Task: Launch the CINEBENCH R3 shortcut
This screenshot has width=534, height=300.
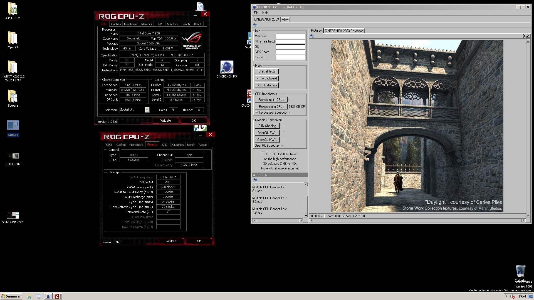Action: (x=227, y=69)
